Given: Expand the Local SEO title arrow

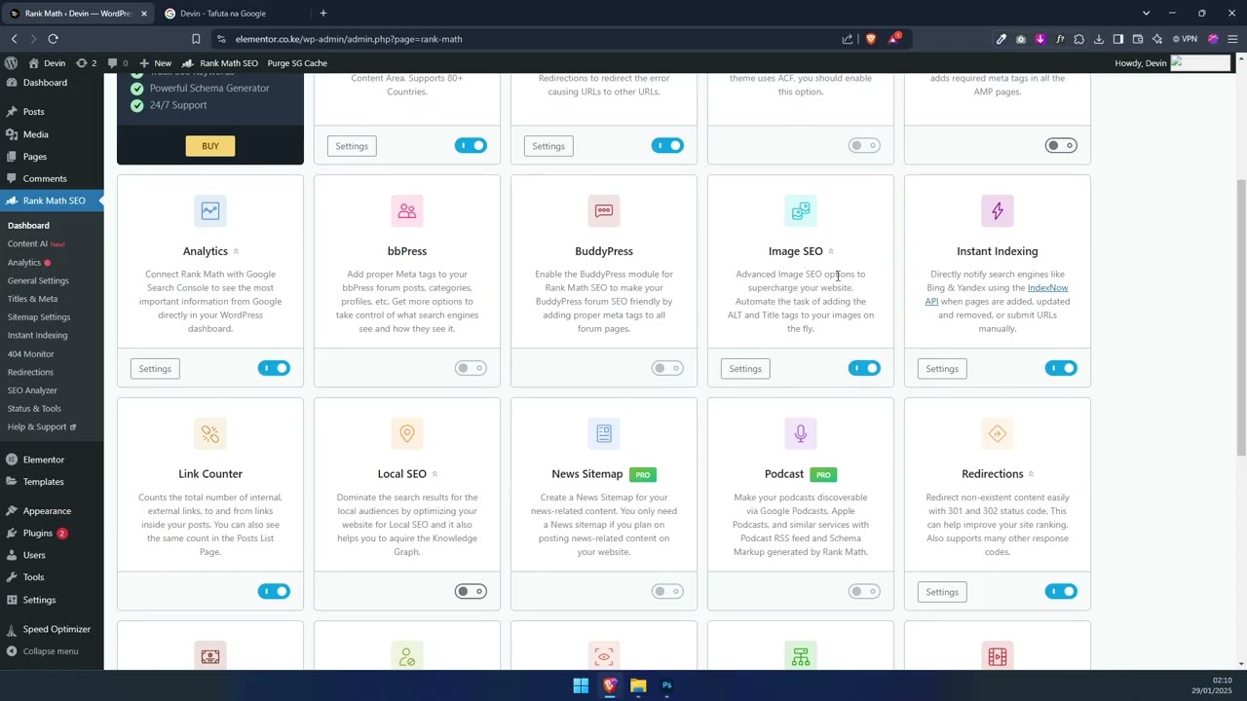Looking at the screenshot, I should pos(435,474).
